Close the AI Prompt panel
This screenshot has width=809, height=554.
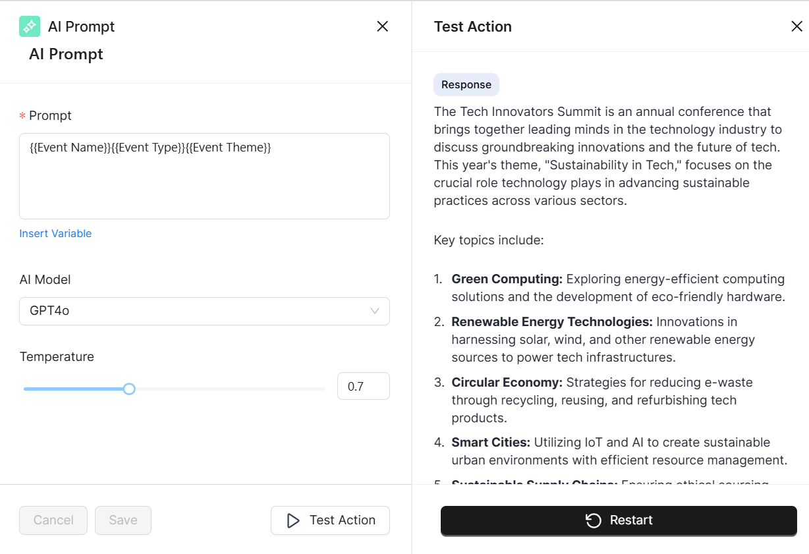tap(382, 26)
